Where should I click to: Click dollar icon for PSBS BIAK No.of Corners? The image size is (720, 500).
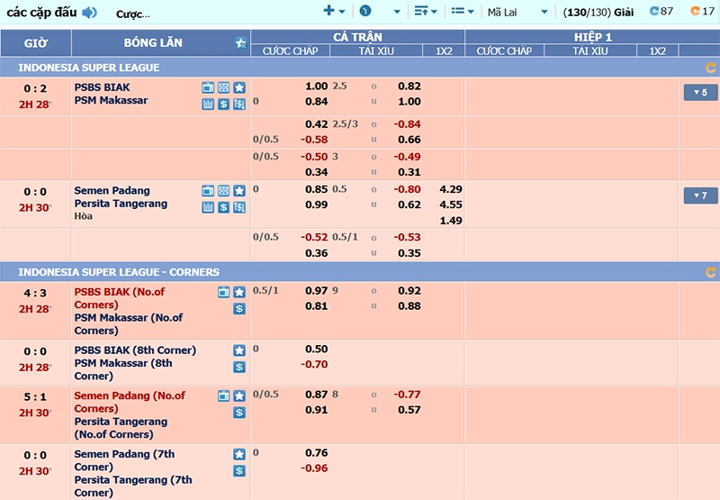pos(239,309)
